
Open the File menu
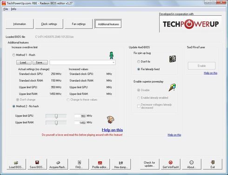pyautogui.click(x=6, y=9)
